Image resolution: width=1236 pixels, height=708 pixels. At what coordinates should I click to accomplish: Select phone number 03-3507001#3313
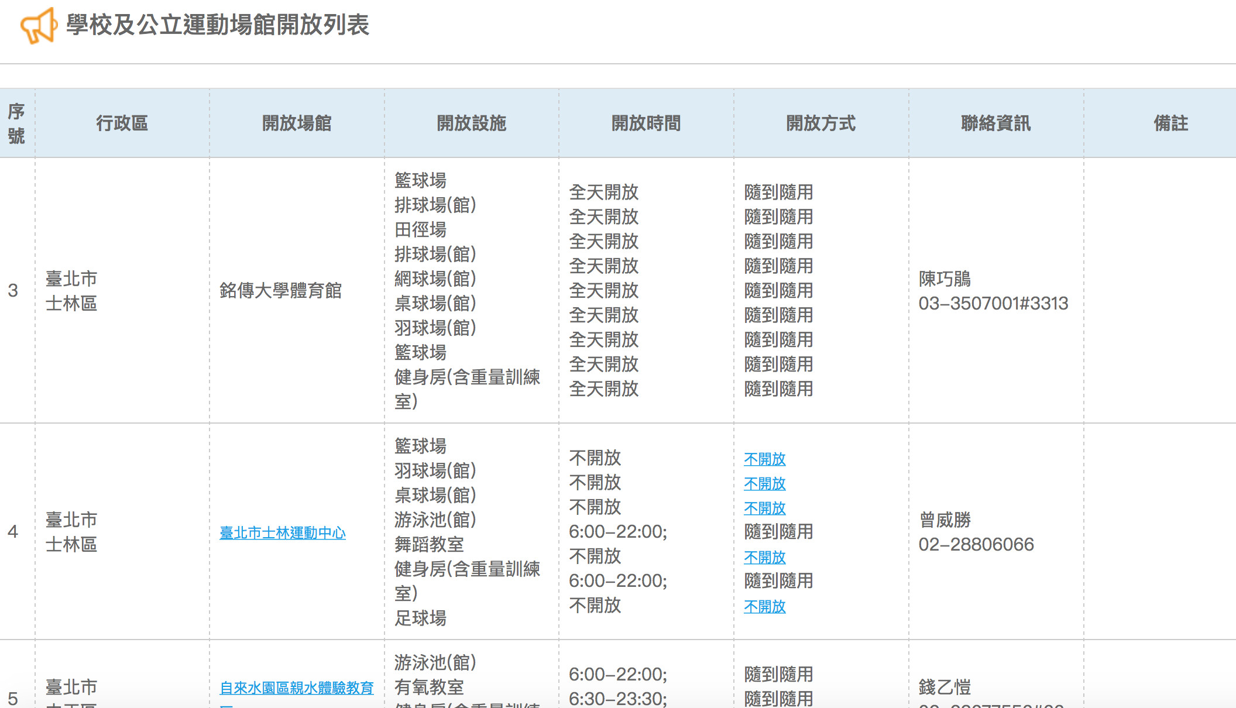click(x=993, y=303)
